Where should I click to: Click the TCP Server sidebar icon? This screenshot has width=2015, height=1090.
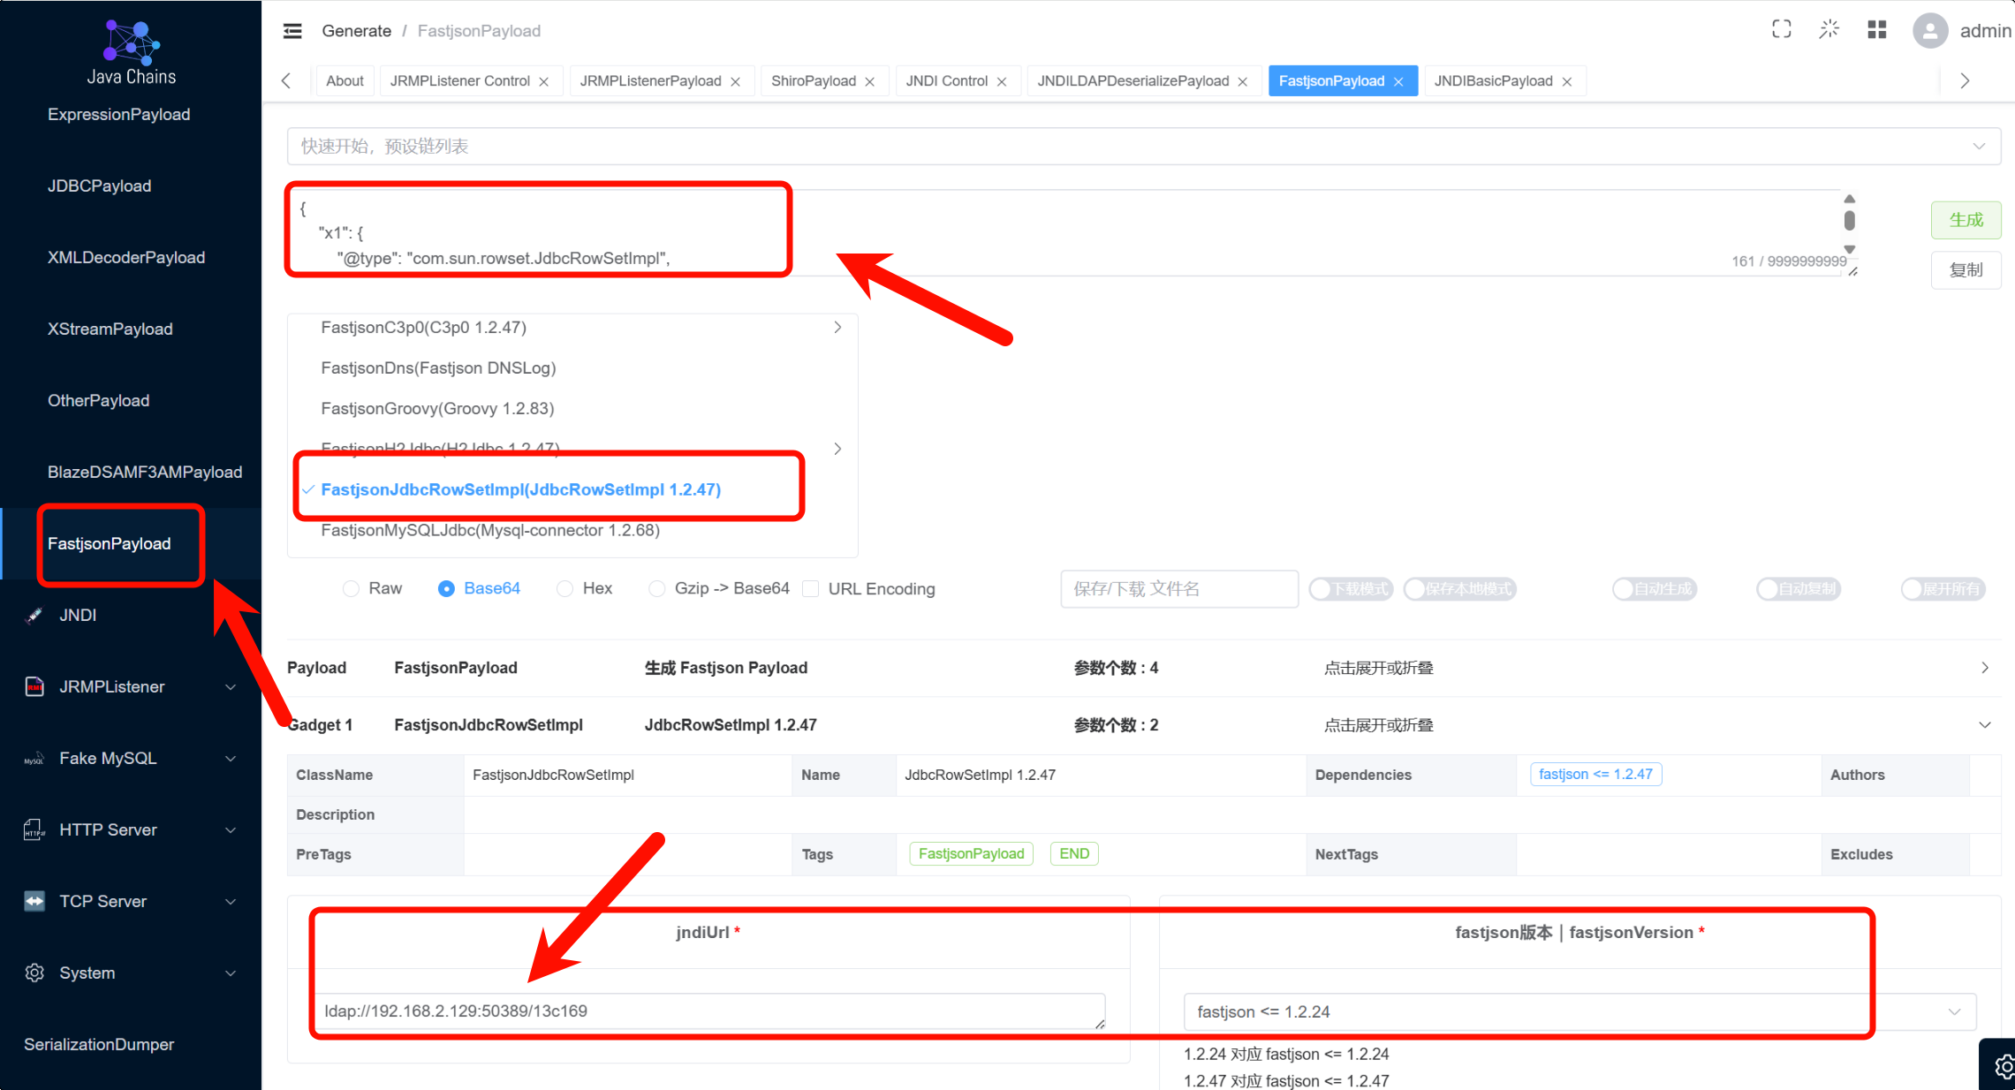34,901
